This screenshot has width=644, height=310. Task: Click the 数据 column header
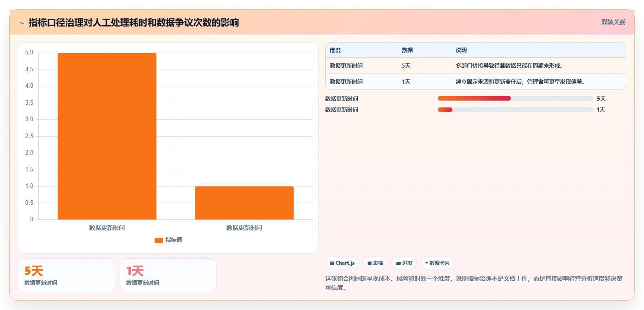click(x=407, y=50)
